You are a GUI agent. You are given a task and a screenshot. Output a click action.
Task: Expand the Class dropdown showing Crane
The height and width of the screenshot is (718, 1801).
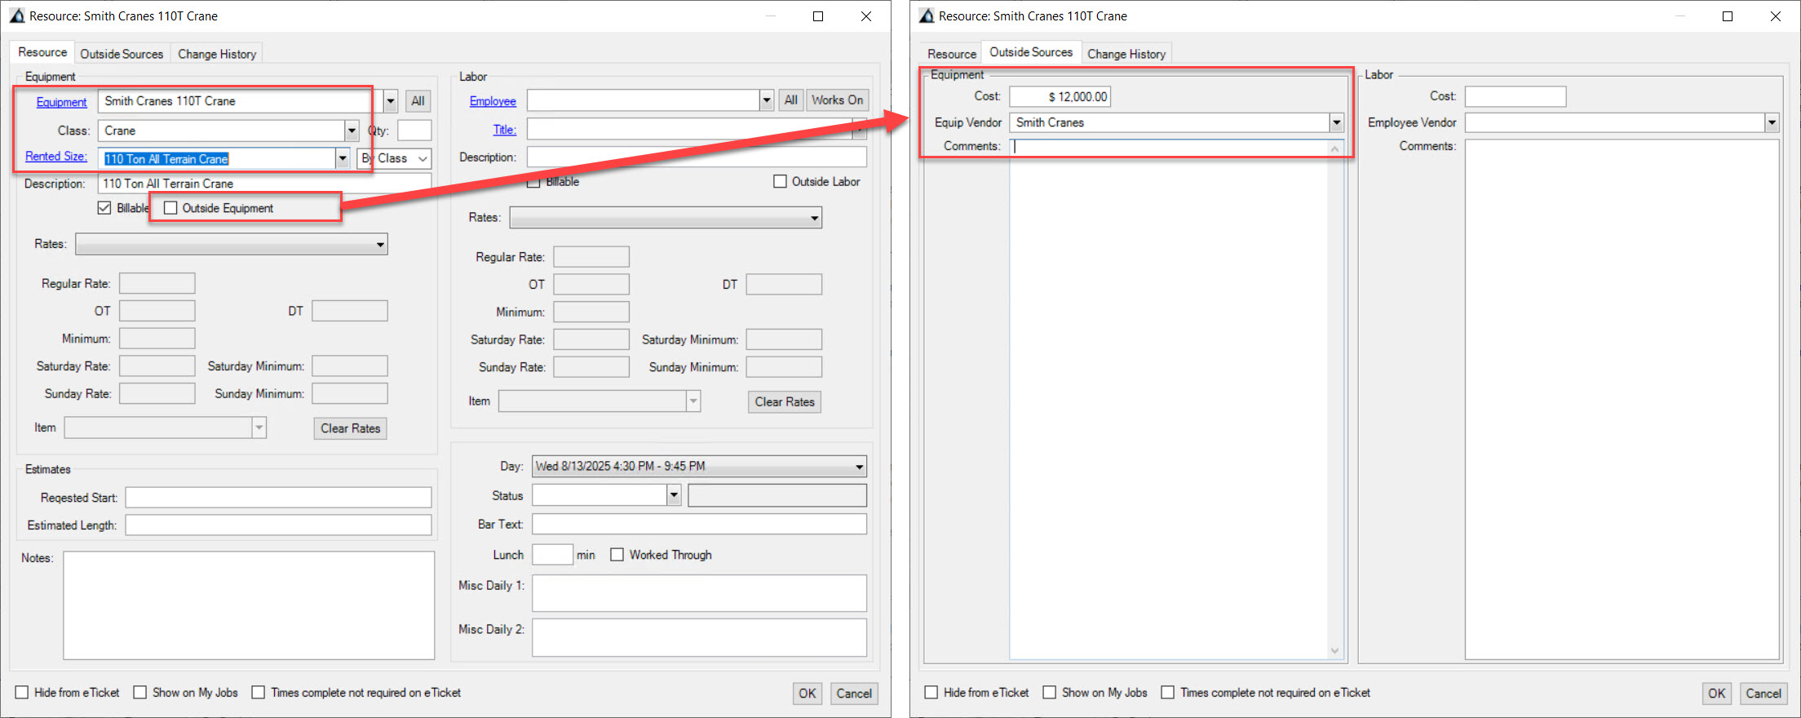[352, 131]
